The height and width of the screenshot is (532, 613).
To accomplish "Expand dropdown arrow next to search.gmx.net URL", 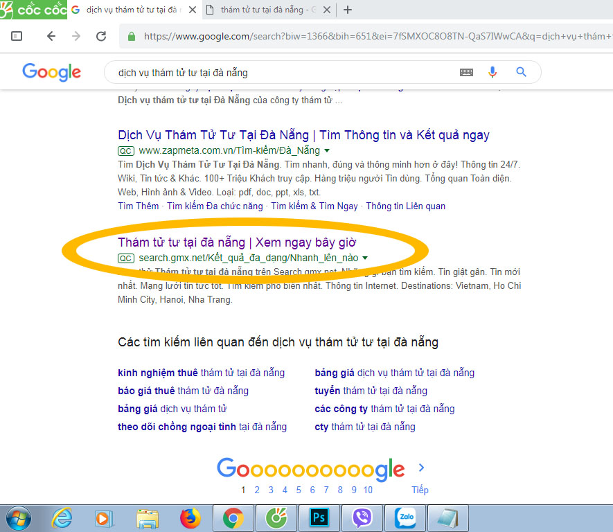I will [x=365, y=258].
